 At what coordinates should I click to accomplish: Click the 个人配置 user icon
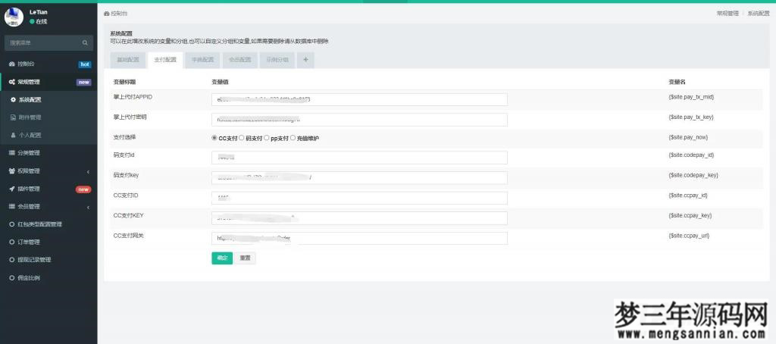coord(13,135)
